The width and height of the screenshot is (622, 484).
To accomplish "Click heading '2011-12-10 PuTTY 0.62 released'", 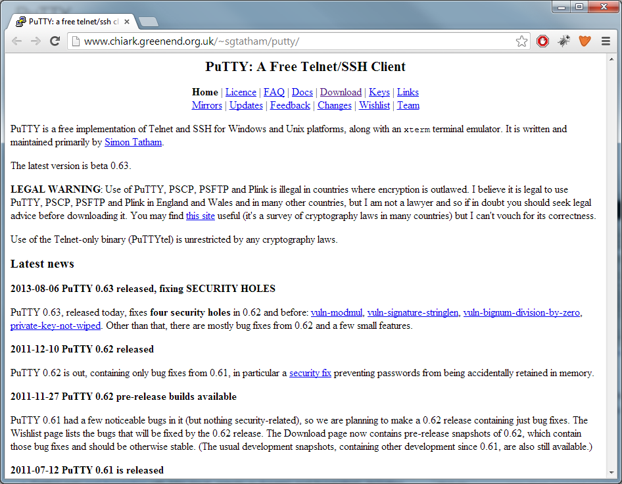I will (x=82, y=349).
